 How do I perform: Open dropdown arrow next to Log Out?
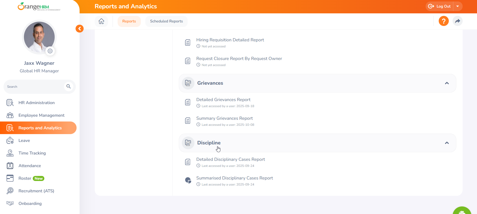point(458,6)
